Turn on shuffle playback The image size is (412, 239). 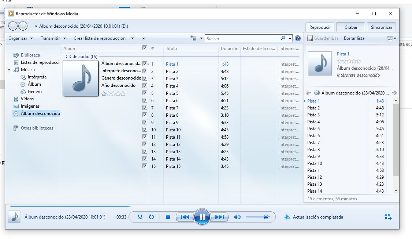coord(140,217)
